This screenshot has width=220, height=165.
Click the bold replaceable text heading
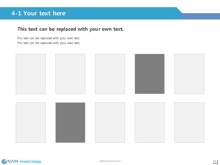71,29
